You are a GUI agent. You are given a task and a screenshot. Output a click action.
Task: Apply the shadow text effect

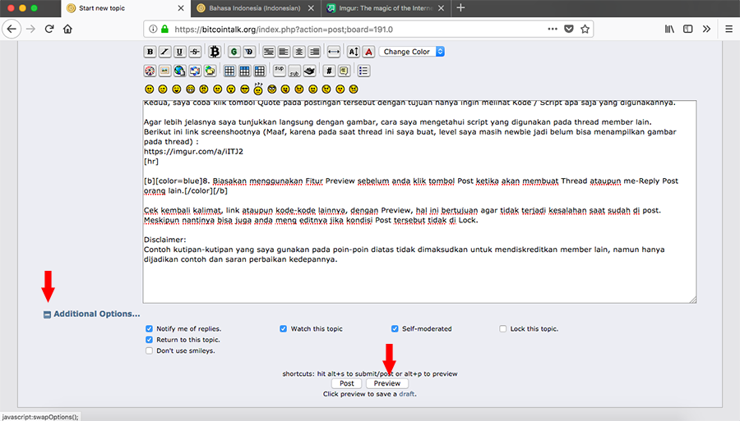point(248,52)
